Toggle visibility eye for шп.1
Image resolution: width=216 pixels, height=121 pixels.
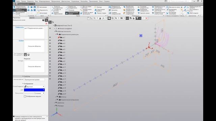click(50, 37)
